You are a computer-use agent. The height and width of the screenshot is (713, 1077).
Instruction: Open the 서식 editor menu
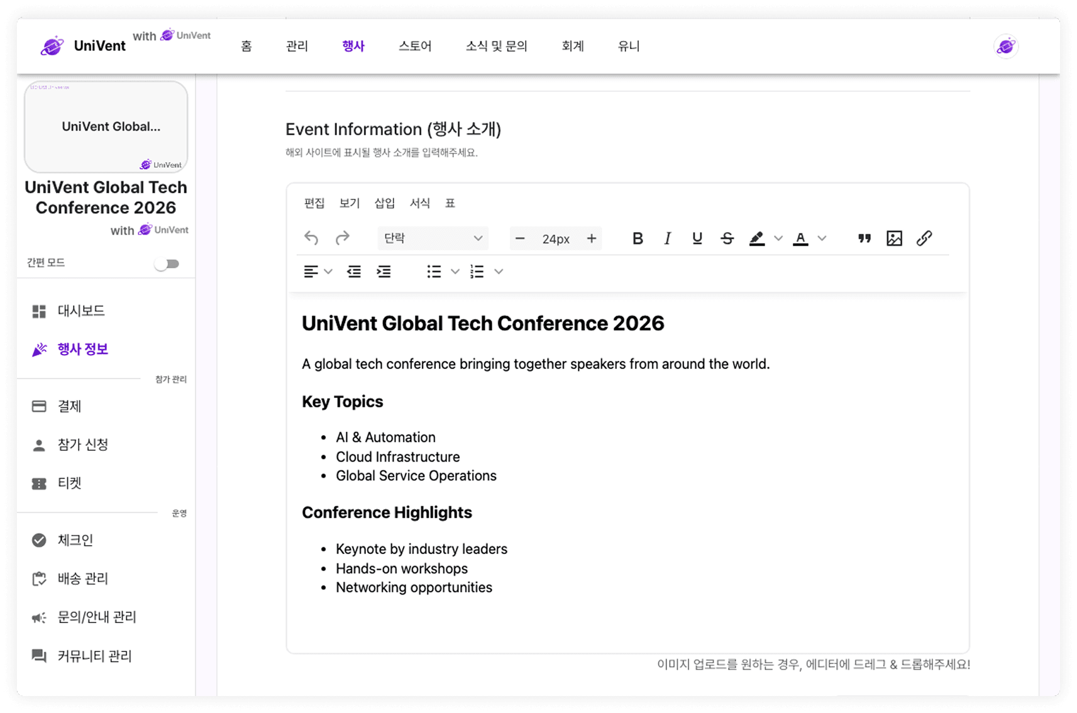(x=420, y=203)
